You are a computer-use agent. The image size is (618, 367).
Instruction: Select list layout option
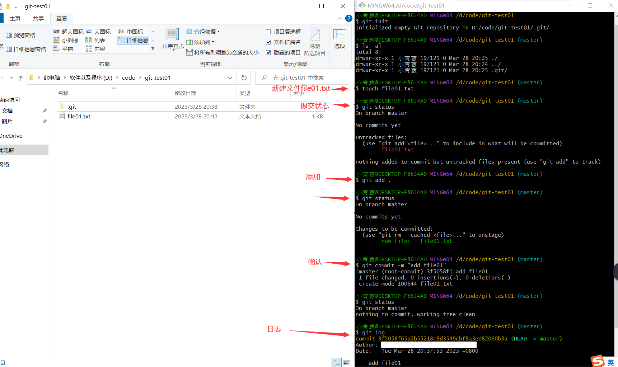pyautogui.click(x=95, y=40)
